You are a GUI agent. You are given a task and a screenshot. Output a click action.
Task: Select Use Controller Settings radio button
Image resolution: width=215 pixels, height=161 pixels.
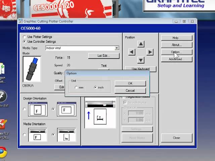tap(24, 42)
